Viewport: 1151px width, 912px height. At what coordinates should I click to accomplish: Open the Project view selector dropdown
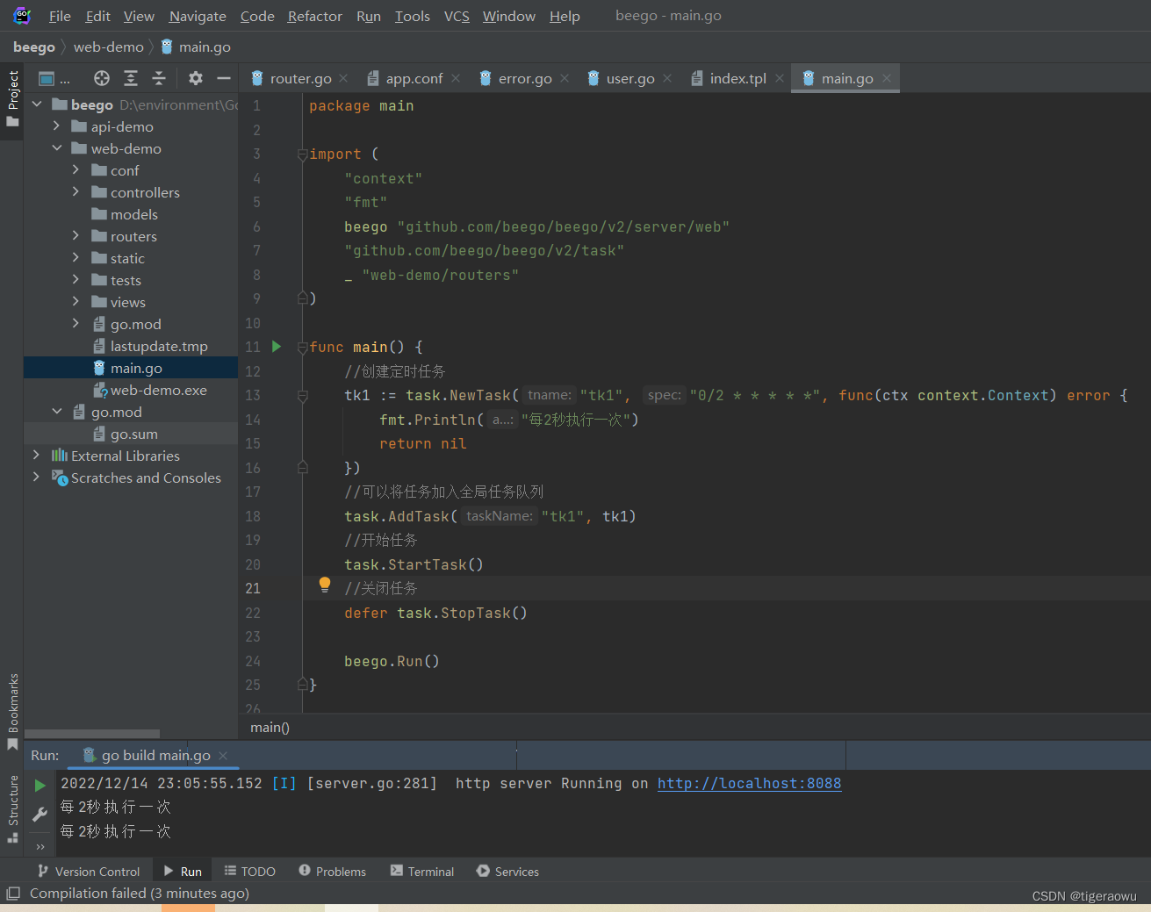click(x=54, y=78)
